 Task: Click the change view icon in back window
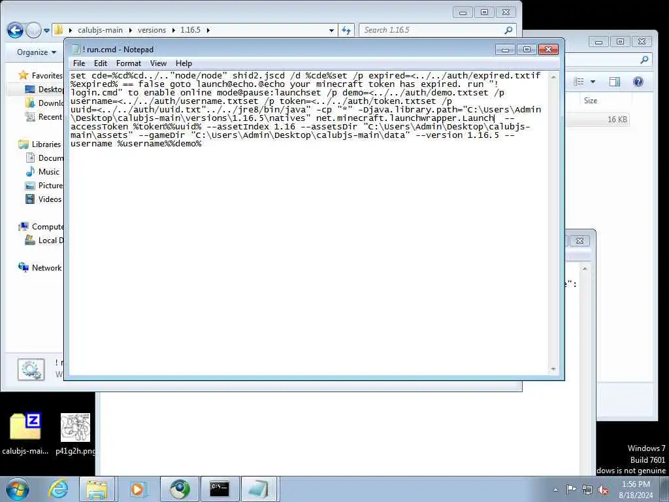pyautogui.click(x=579, y=82)
